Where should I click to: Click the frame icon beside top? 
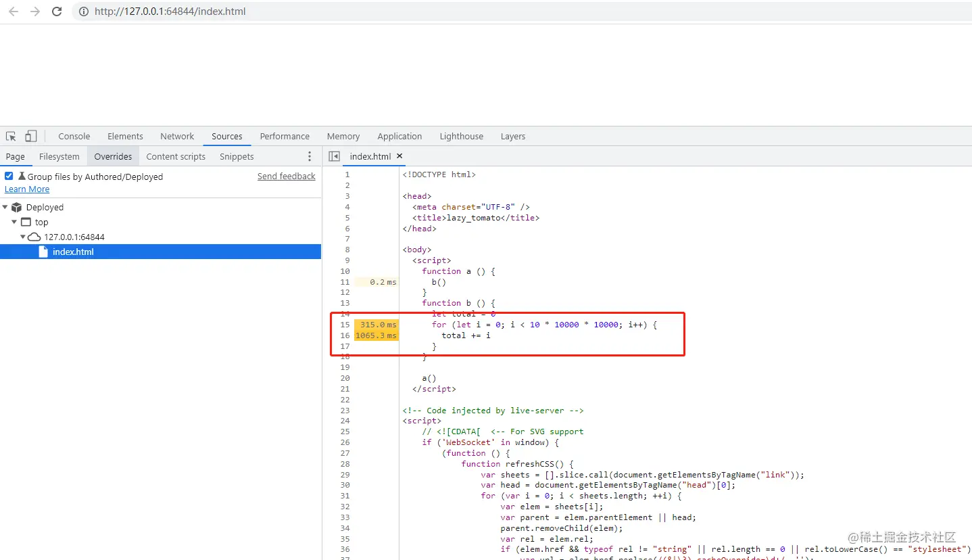point(26,222)
